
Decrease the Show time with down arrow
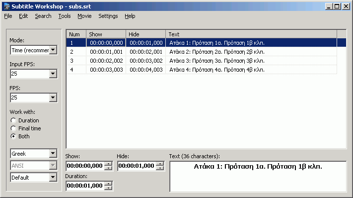pyautogui.click(x=109, y=168)
